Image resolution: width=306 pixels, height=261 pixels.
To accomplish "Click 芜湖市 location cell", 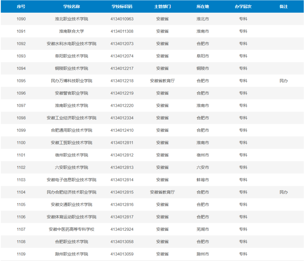I will 203,229.
